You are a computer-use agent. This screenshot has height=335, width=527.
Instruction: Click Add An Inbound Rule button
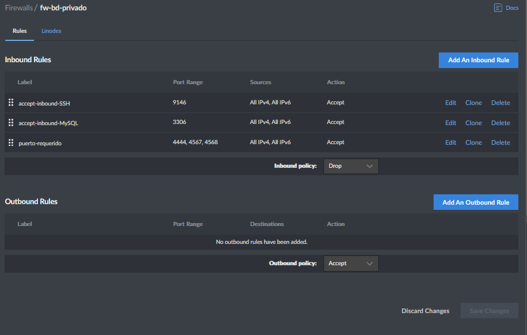pos(478,60)
